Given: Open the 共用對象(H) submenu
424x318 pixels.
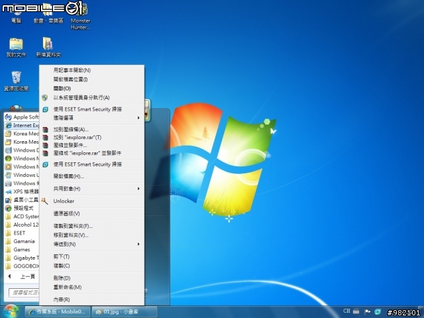Looking at the screenshot, I should (x=92, y=189).
